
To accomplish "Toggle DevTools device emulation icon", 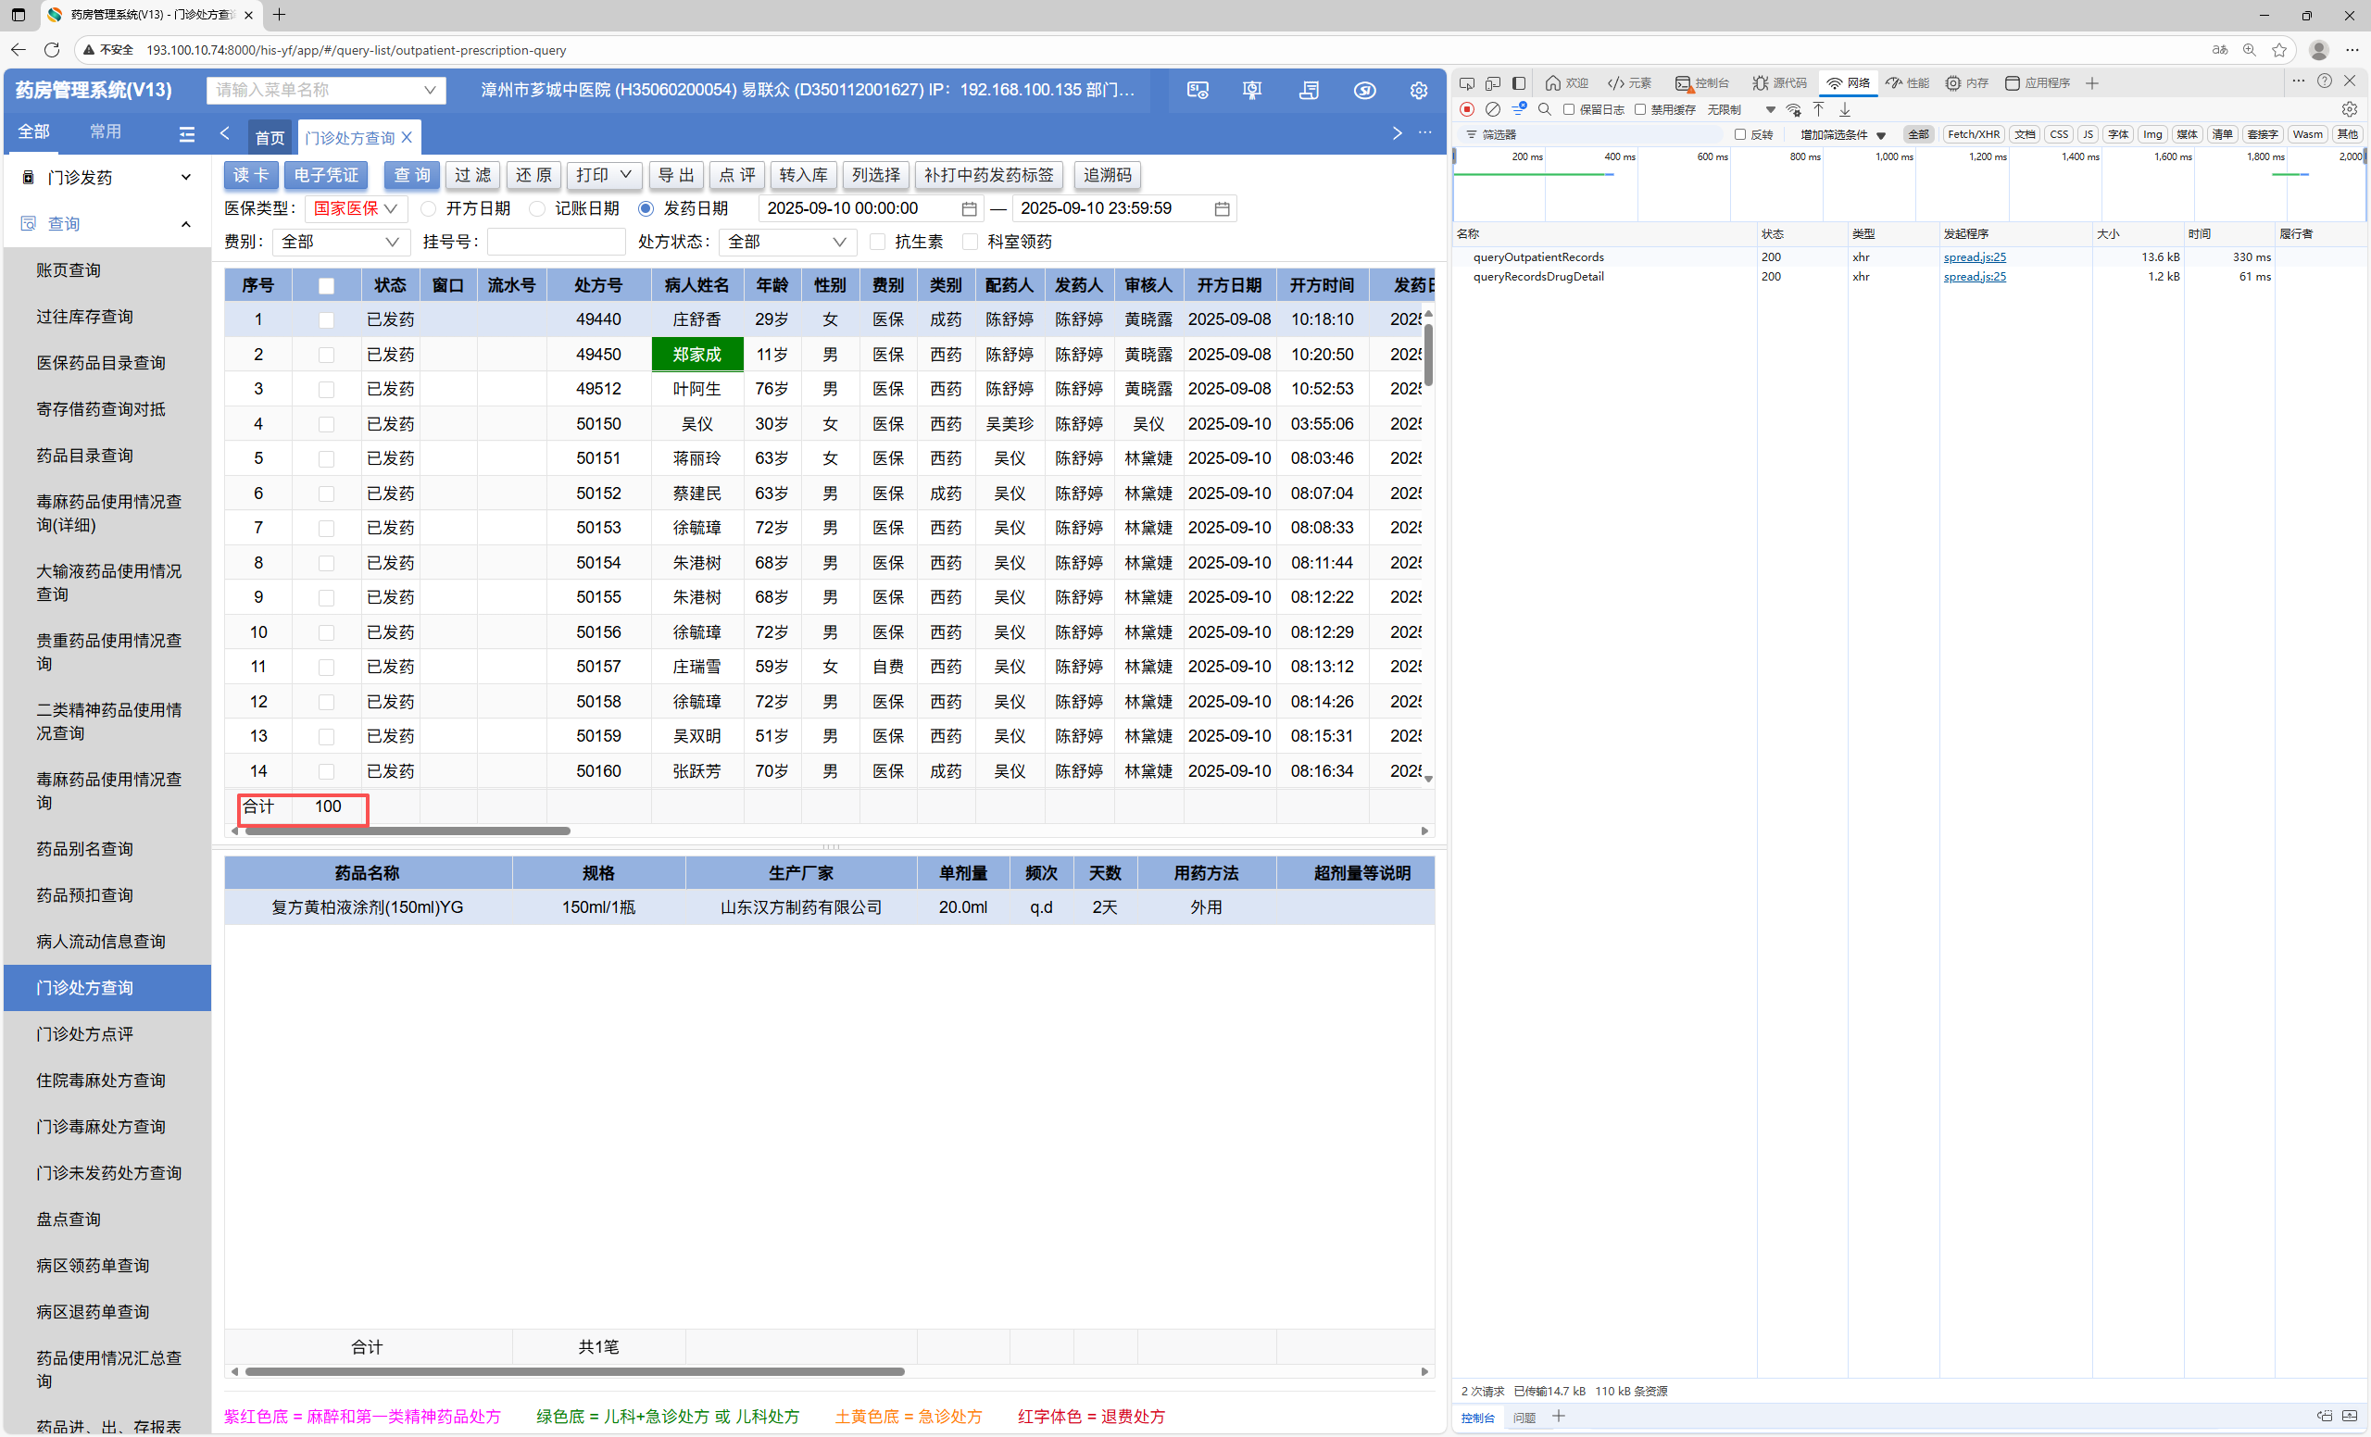I will click(1492, 83).
